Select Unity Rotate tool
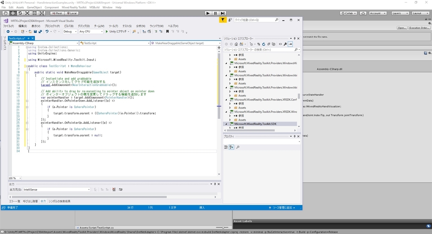The image size is (432, 234). 20,13
